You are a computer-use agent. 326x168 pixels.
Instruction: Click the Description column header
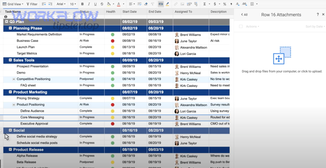pyautogui.click(x=220, y=12)
